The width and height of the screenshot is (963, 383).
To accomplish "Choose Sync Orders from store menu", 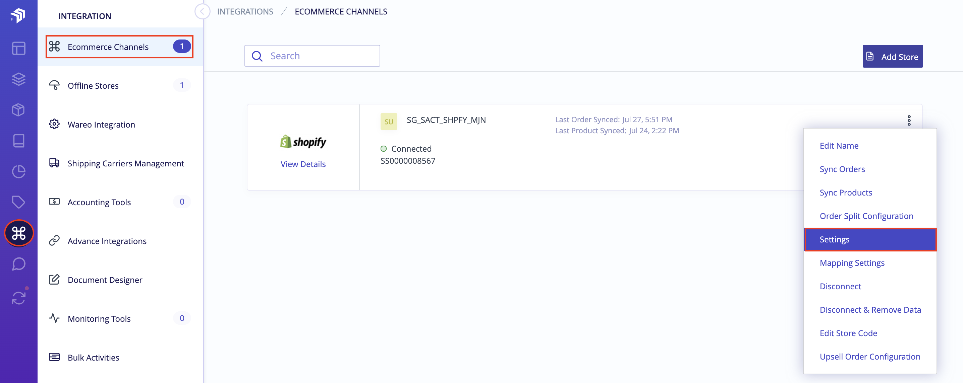I will [870, 169].
